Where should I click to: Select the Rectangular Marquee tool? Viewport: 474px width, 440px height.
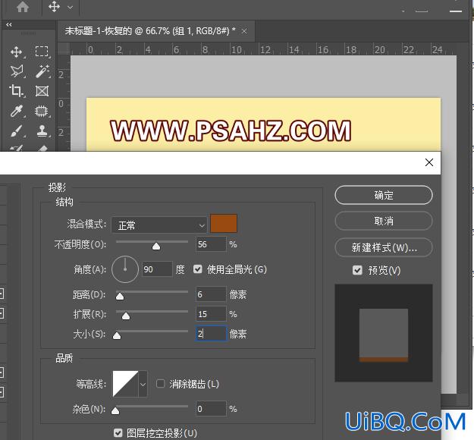[x=42, y=52]
